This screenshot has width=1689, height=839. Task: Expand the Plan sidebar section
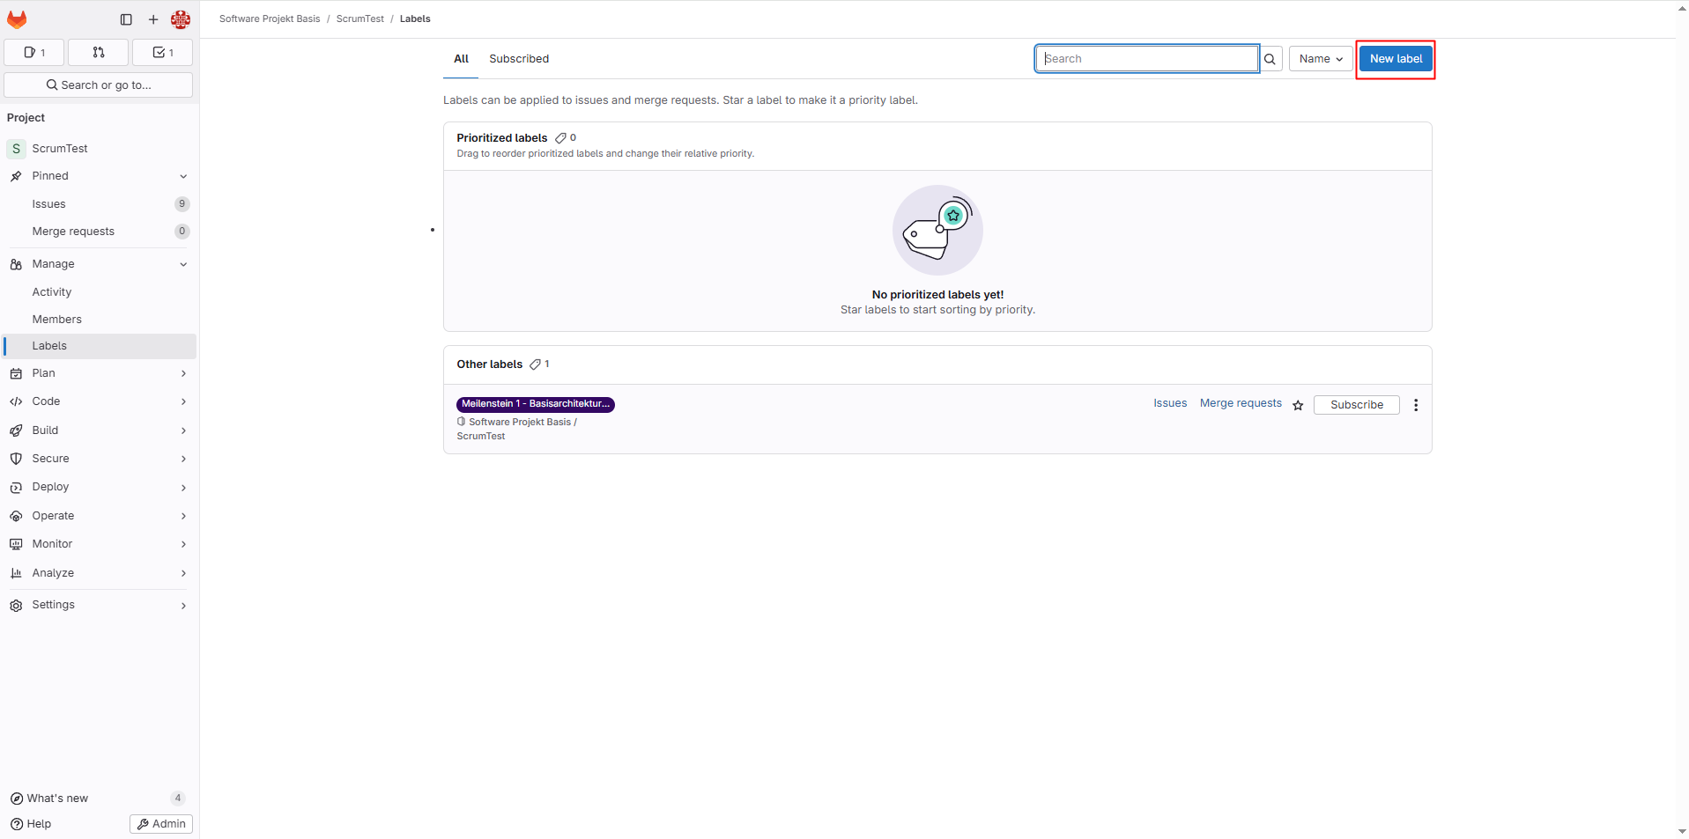point(99,373)
